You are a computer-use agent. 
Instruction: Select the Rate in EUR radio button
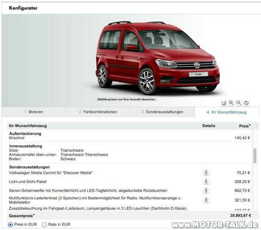coord(44,225)
